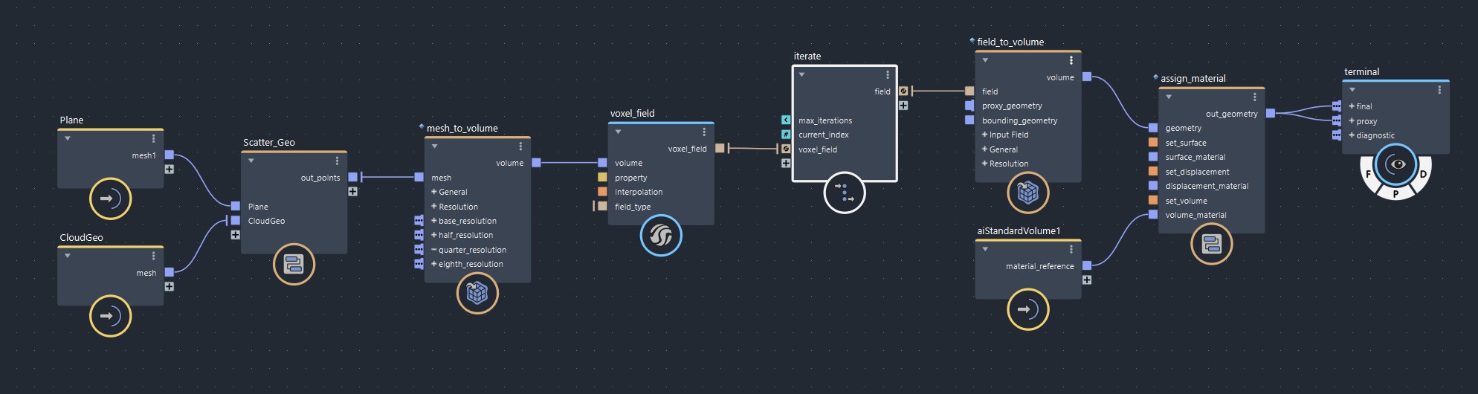This screenshot has height=394, width=1478.
Task: Collapse the iterate node
Action: [801, 74]
